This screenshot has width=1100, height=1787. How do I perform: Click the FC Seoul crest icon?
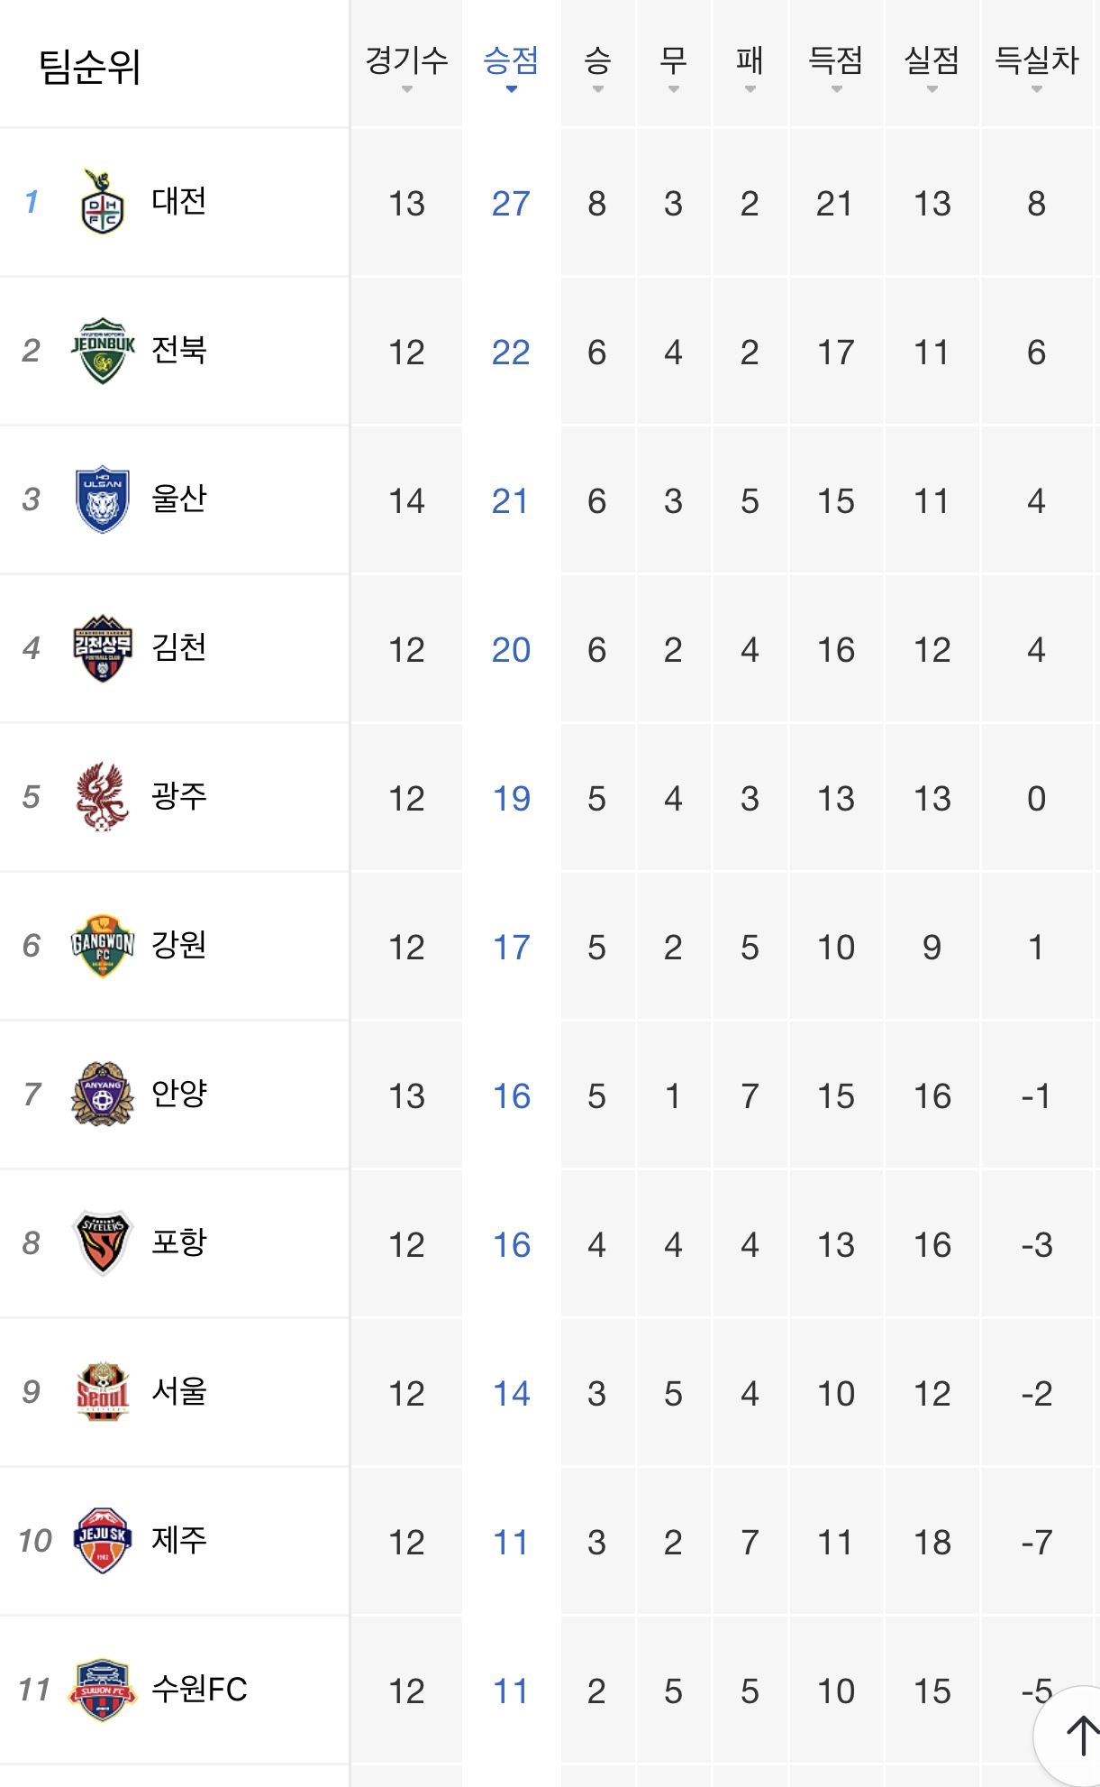click(x=103, y=1392)
